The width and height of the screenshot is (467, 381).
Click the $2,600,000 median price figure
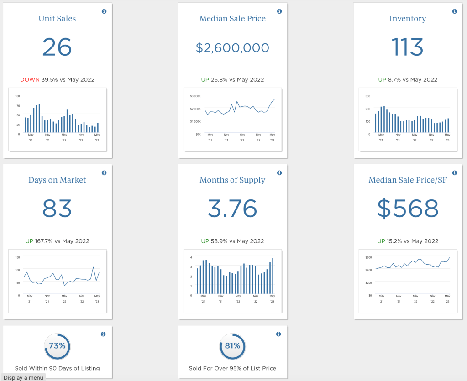point(232,48)
